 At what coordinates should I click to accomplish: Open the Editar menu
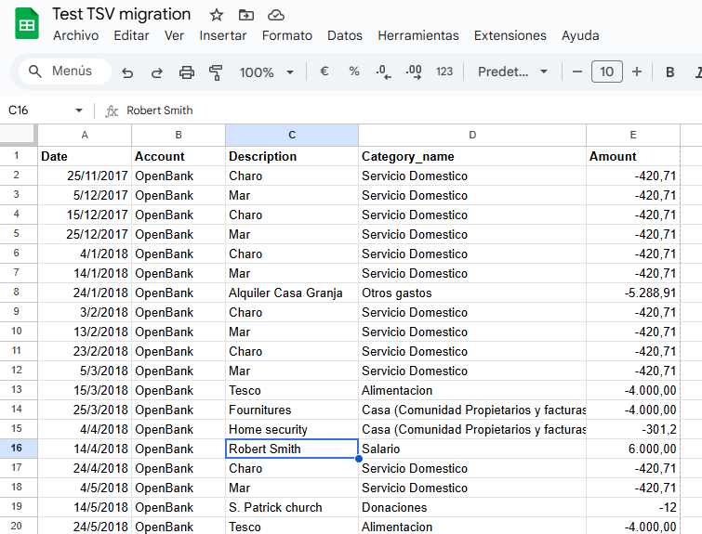pyautogui.click(x=131, y=35)
